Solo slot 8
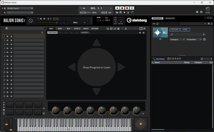The width and height of the screenshot is (214, 132). [x=11, y=64]
